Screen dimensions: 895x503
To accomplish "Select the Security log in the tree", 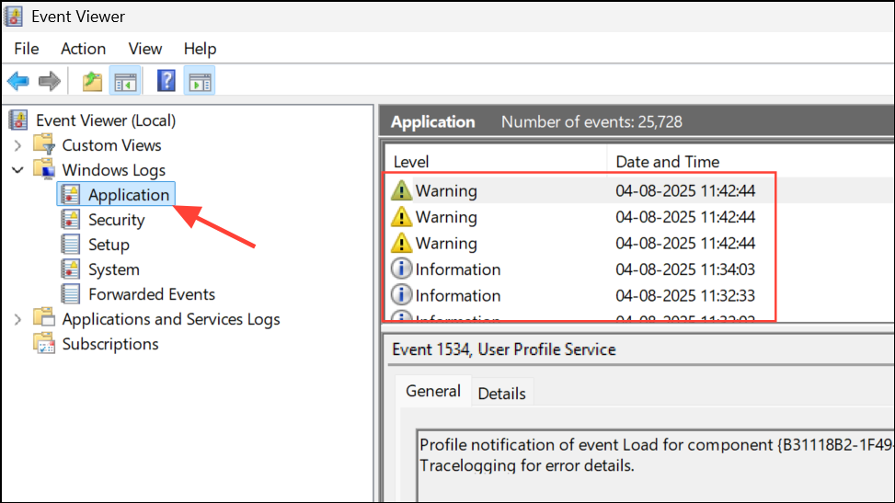I will [116, 220].
